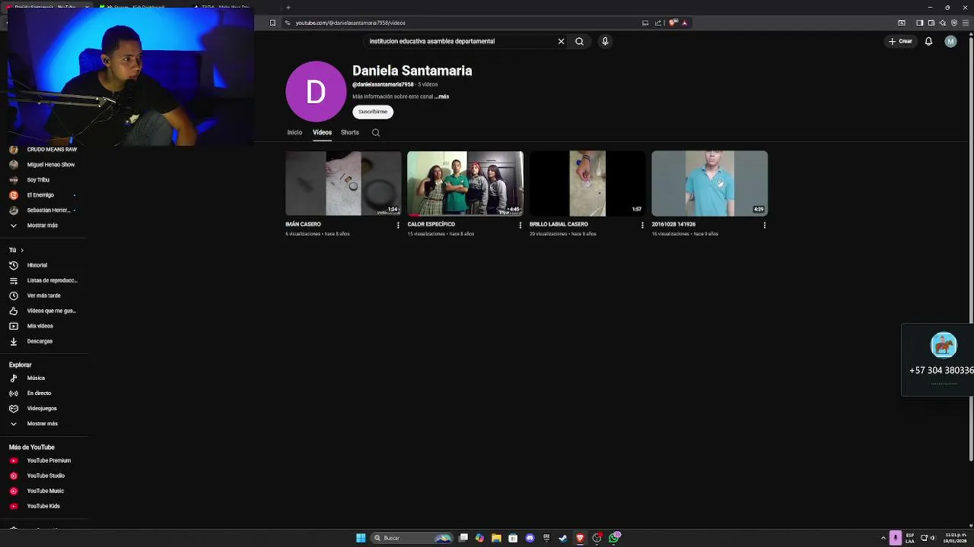Open the Brave browser hamburger menu
The image size is (974, 547).
966,23
